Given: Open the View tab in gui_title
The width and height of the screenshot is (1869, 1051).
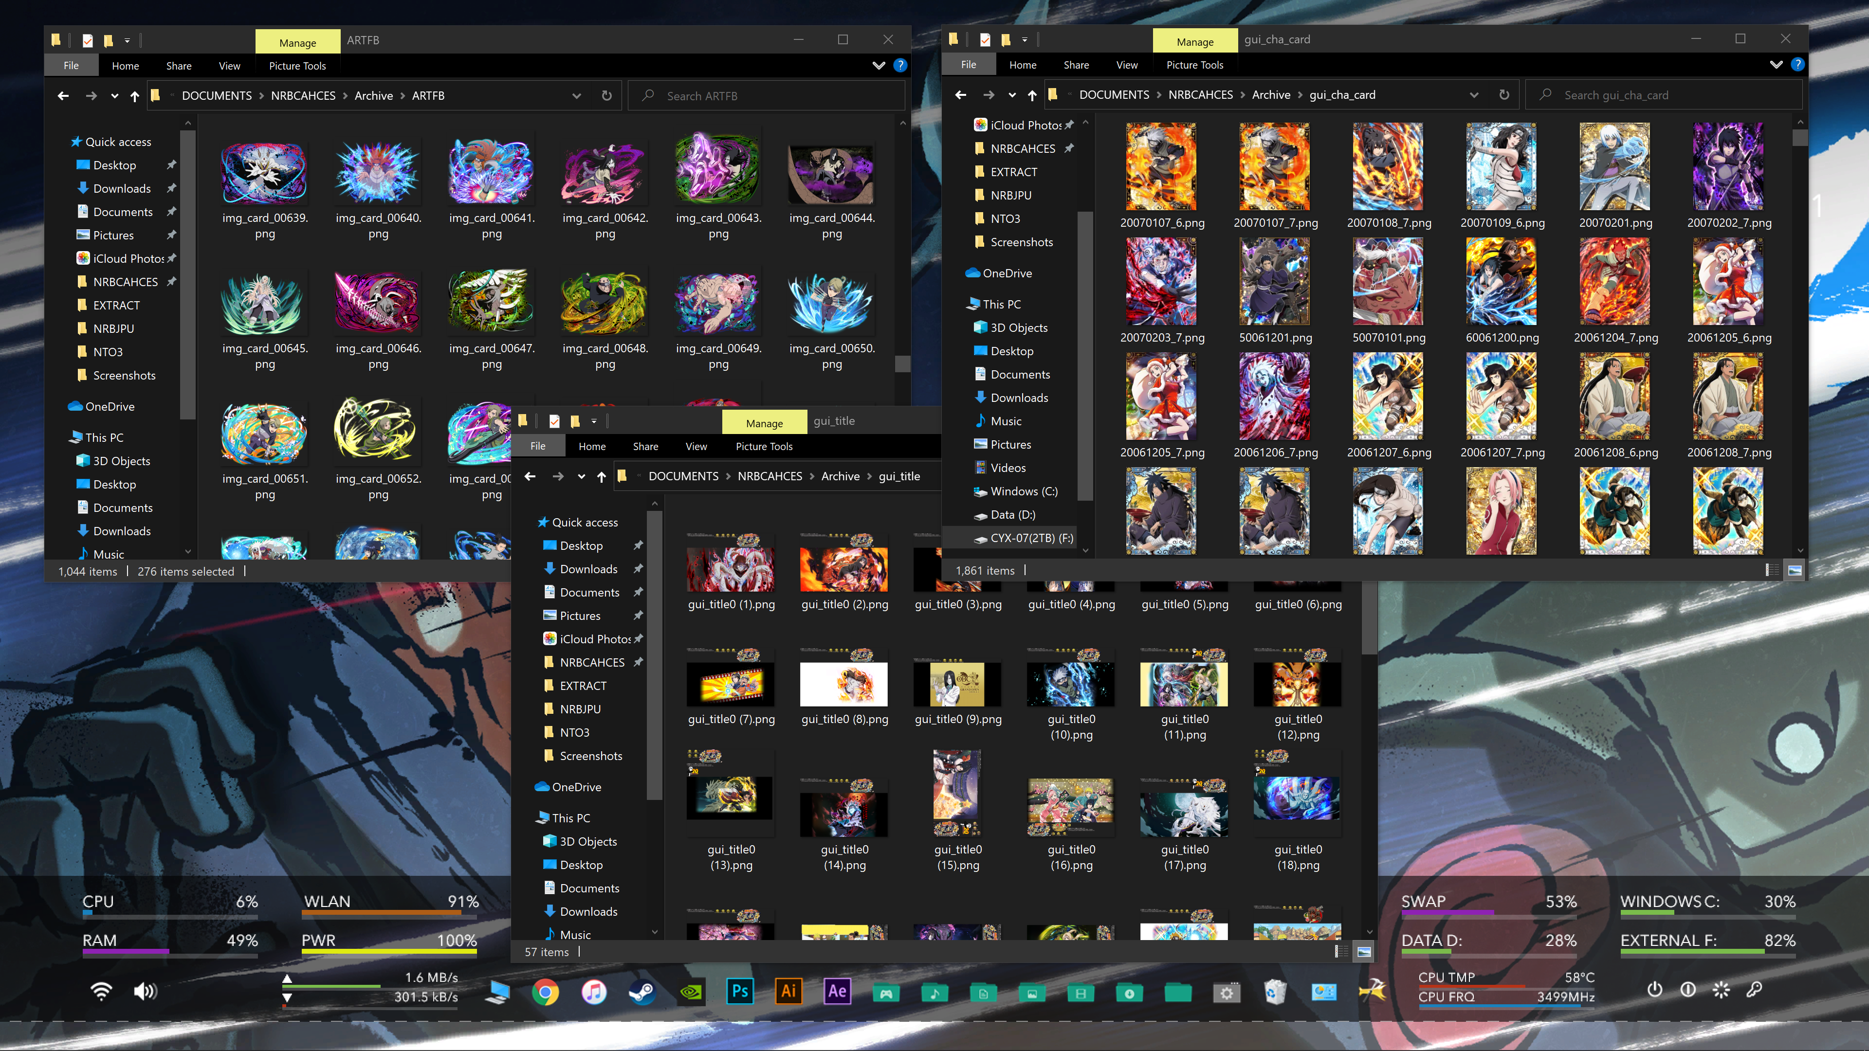Looking at the screenshot, I should (696, 446).
